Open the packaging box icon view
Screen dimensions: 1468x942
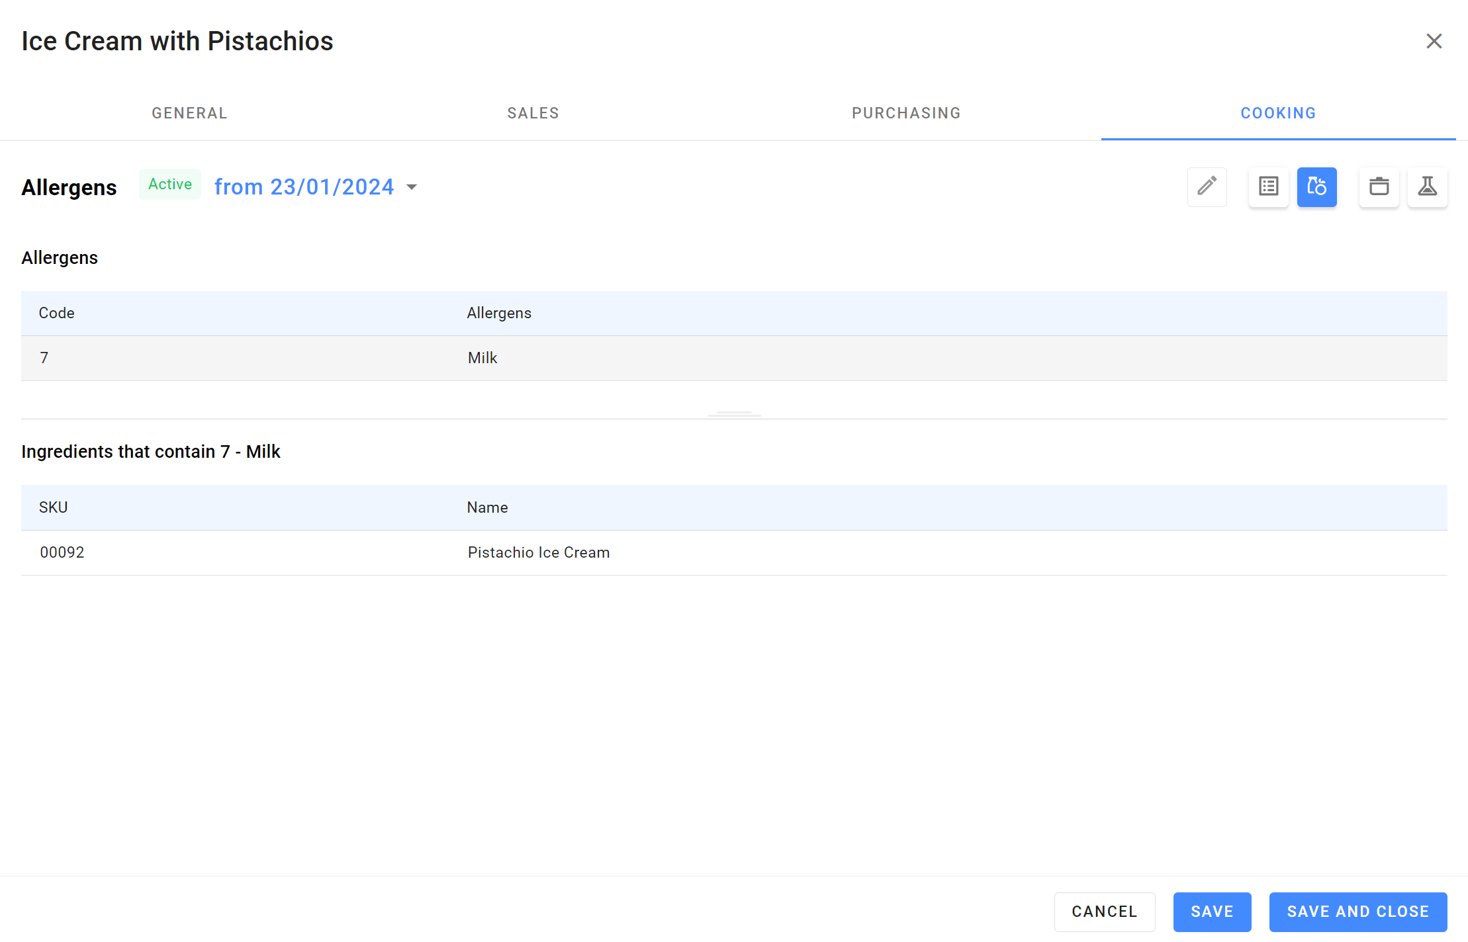pyautogui.click(x=1379, y=187)
